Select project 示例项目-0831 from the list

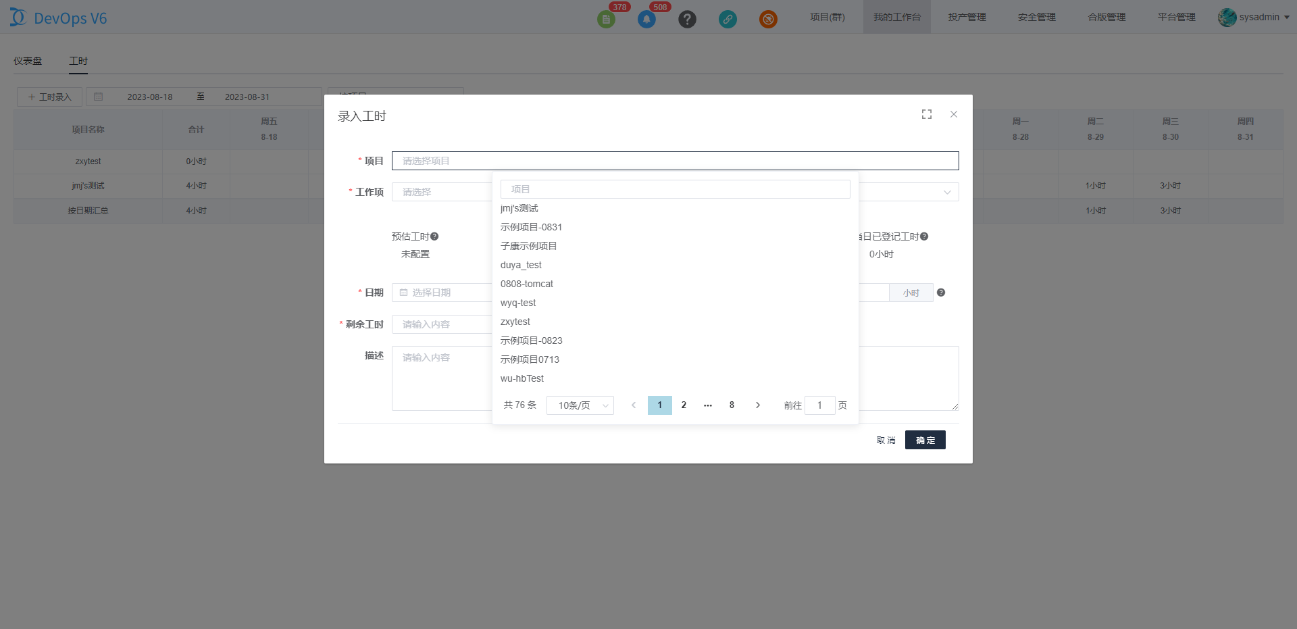(x=531, y=227)
